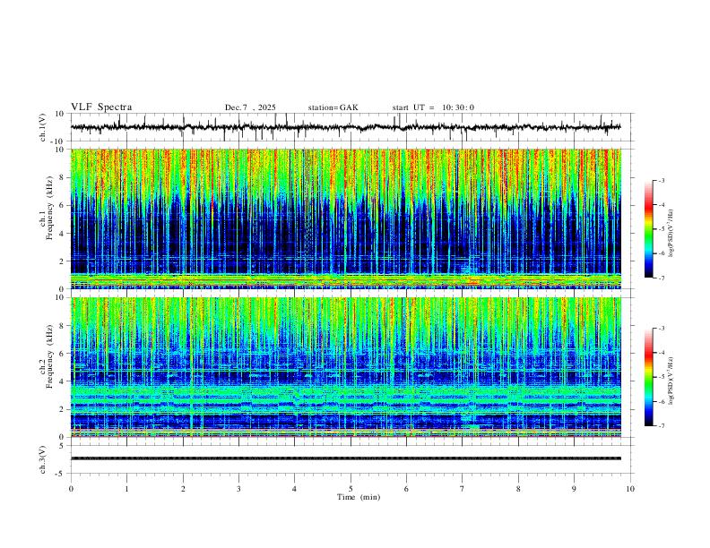Click the upper PSD color bar
Screen dimensions: 710x548
[648, 229]
